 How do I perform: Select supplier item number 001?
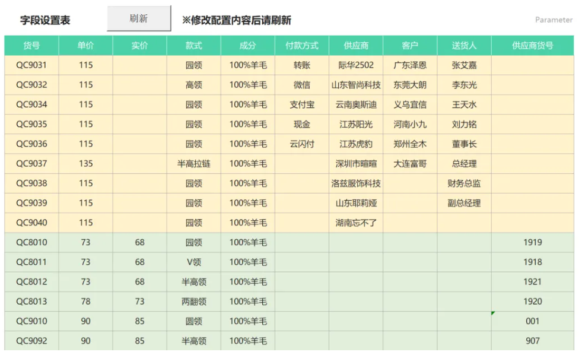click(x=533, y=321)
